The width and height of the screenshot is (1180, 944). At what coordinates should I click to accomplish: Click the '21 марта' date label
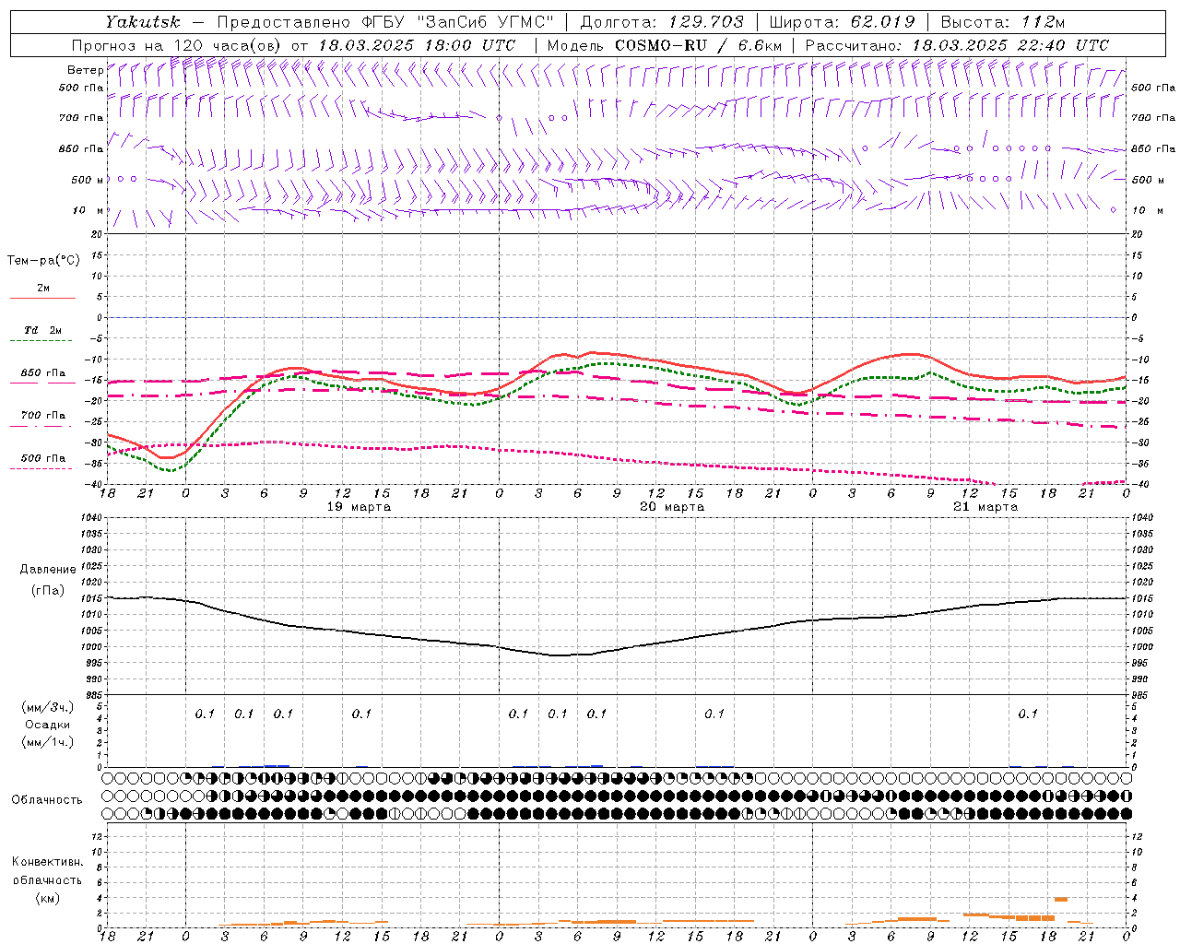click(986, 507)
